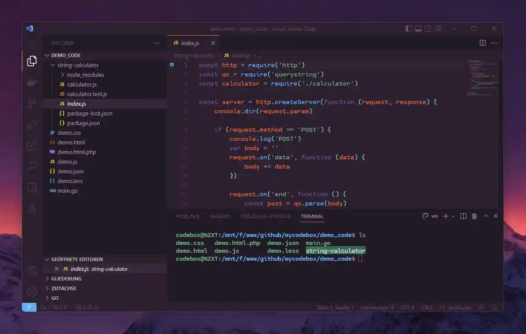This screenshot has height=334, width=526.
Task: Maximize the terminal panel with the chevron
Action: click(486, 216)
